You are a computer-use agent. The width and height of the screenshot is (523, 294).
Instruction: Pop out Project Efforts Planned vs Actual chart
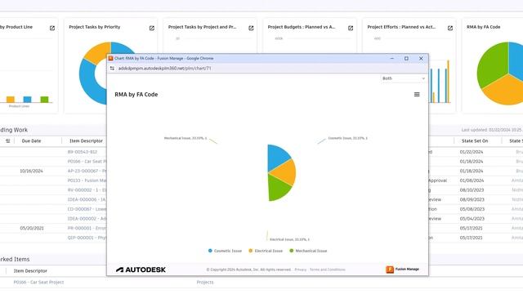click(450, 28)
